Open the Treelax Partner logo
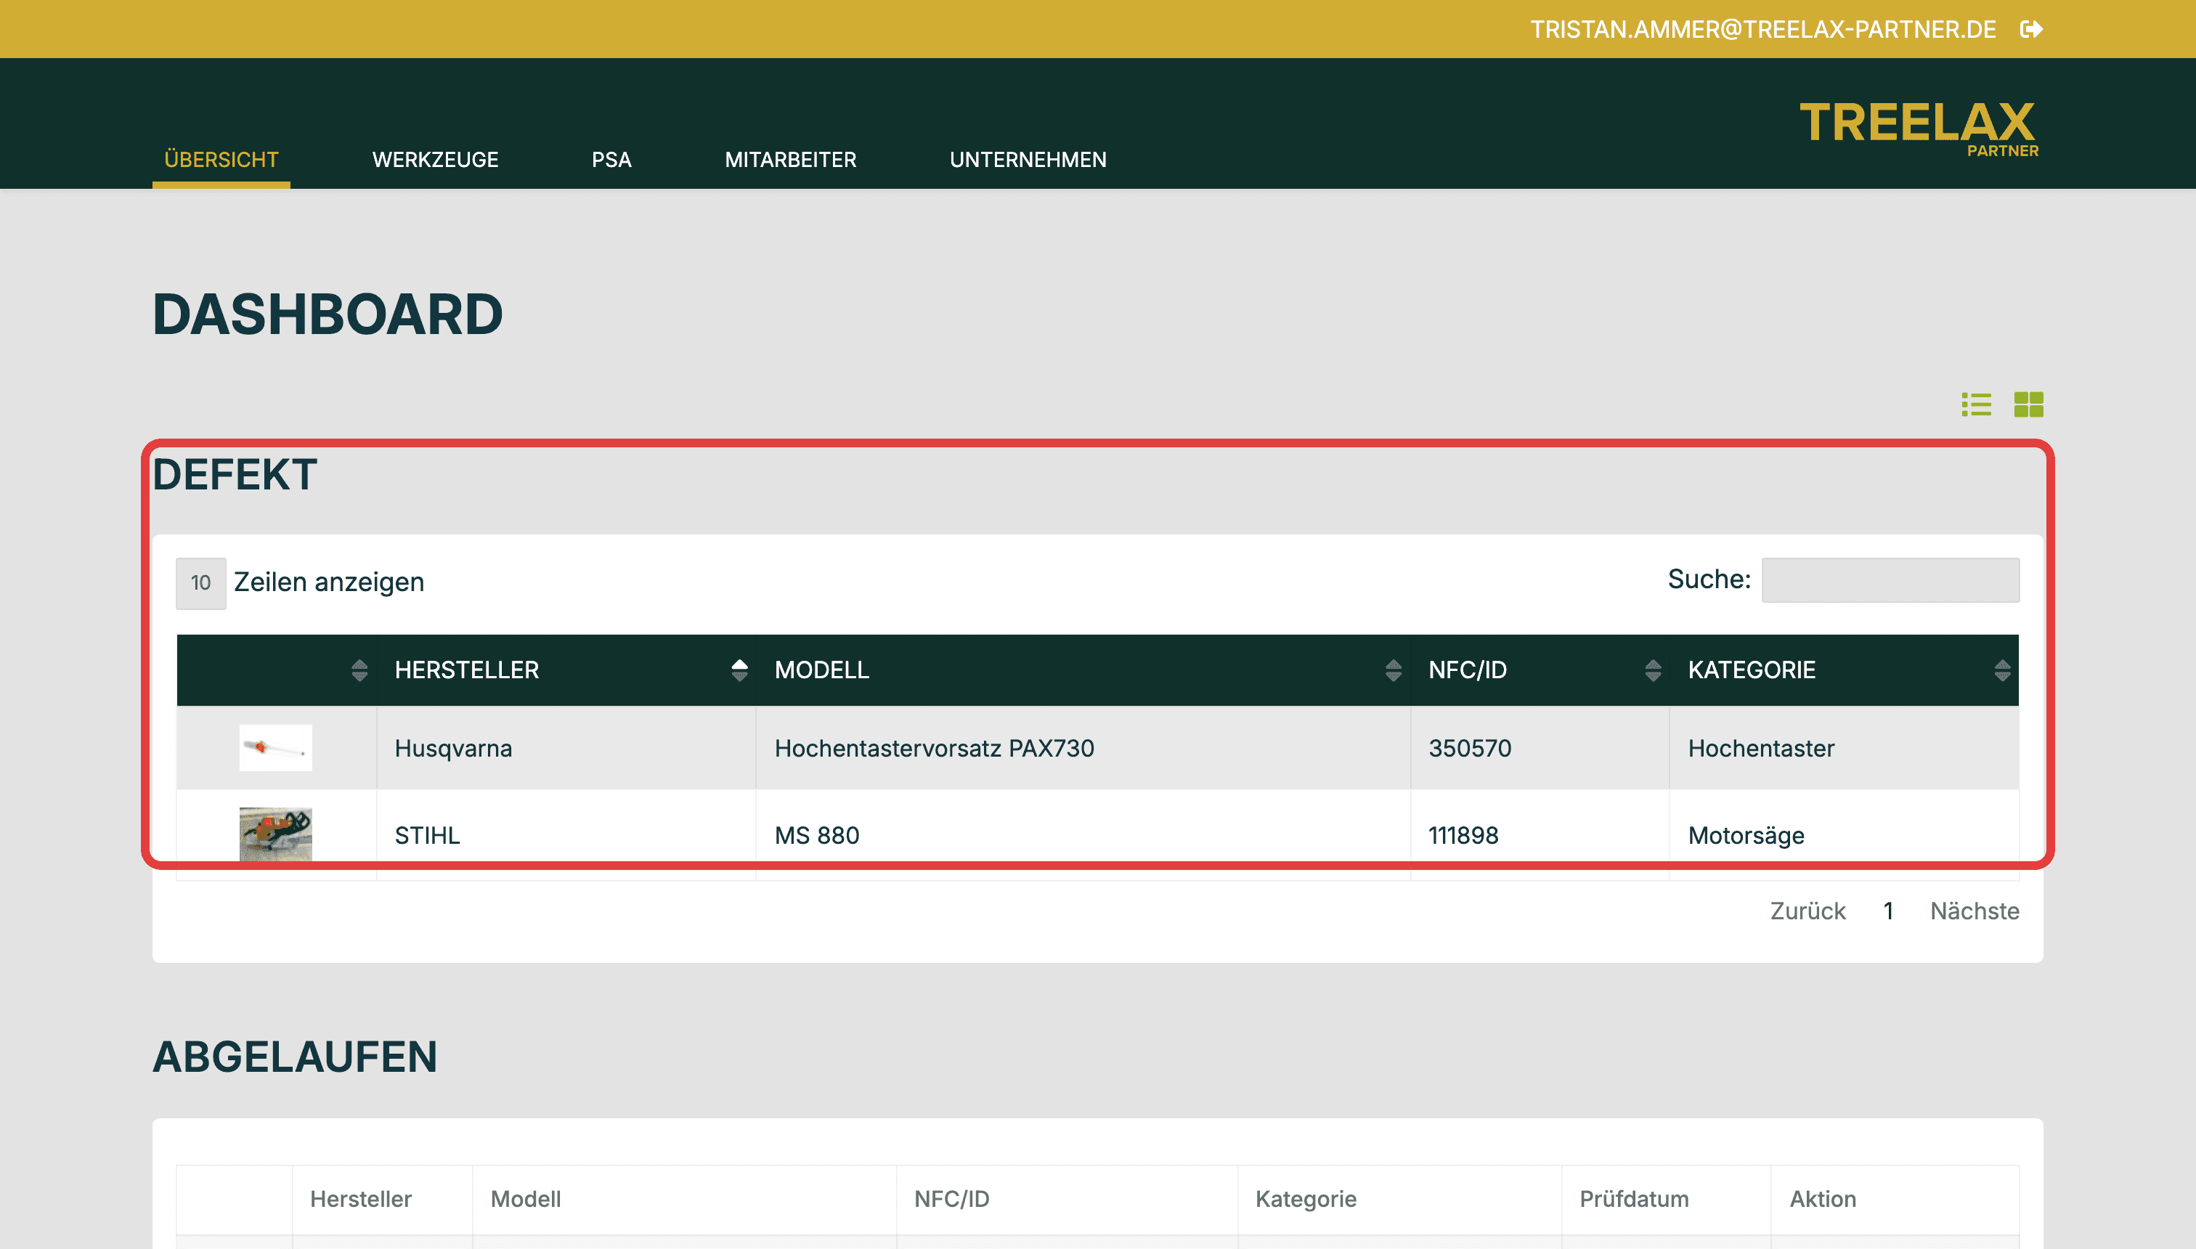 pyautogui.click(x=1918, y=129)
